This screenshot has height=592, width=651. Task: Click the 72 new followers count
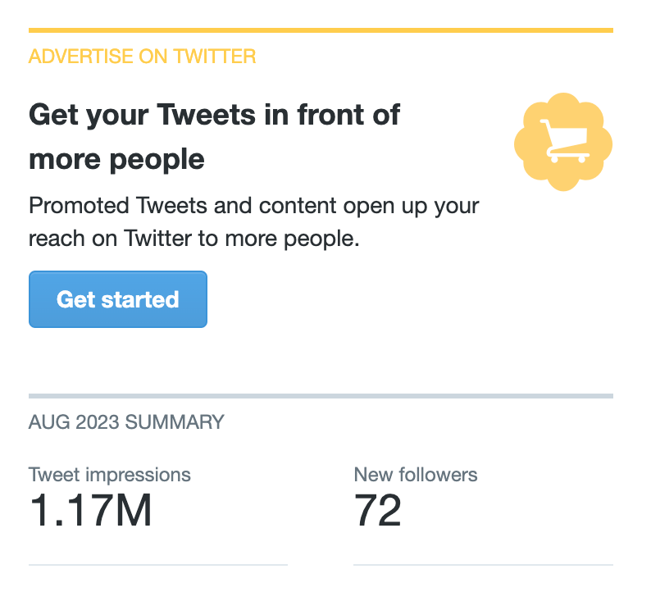click(378, 510)
